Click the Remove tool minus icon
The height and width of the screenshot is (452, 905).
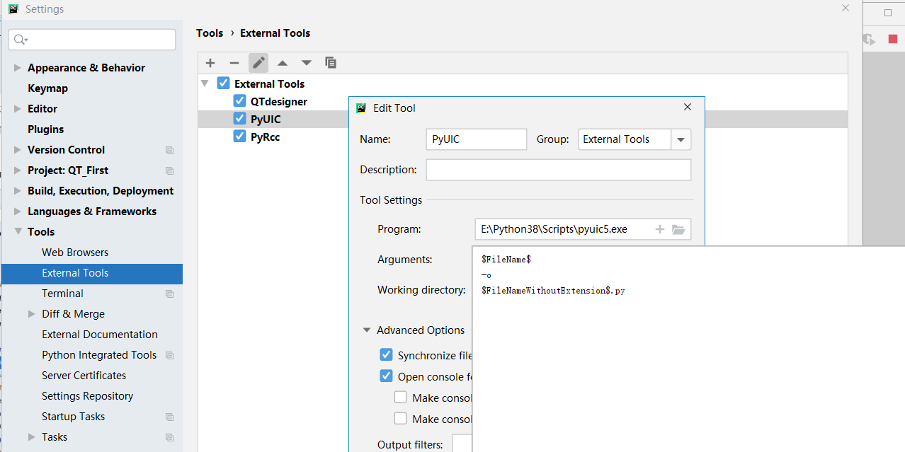[x=234, y=63]
